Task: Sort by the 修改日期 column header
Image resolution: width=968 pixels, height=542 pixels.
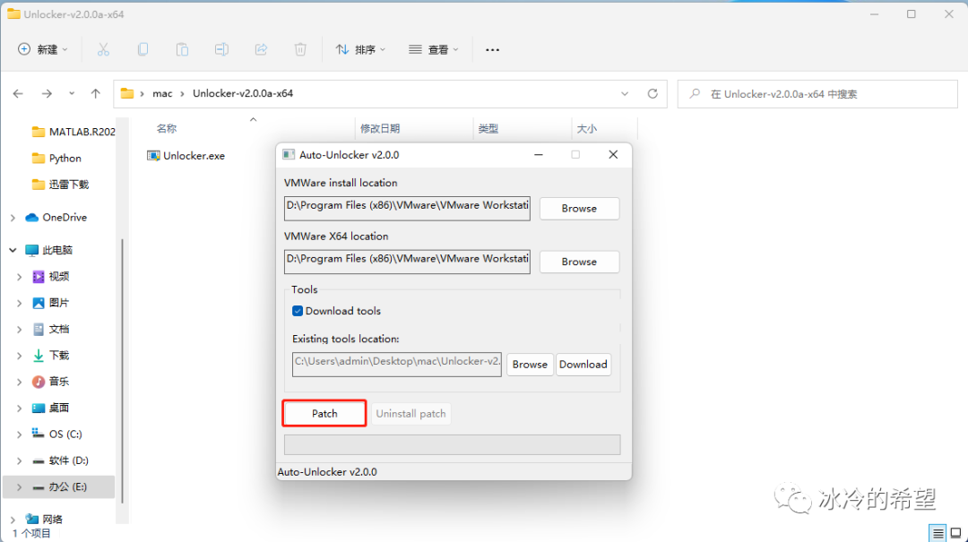Action: [380, 128]
